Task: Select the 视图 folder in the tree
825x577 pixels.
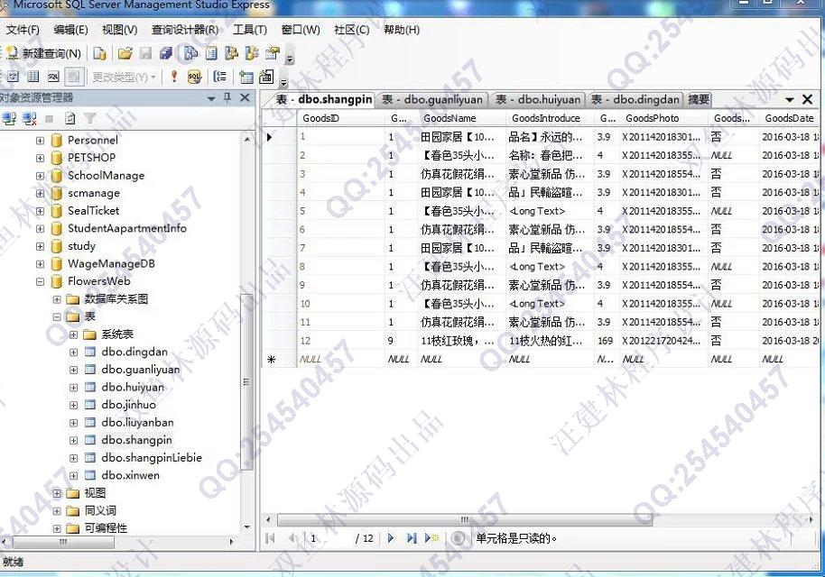Action: point(96,493)
